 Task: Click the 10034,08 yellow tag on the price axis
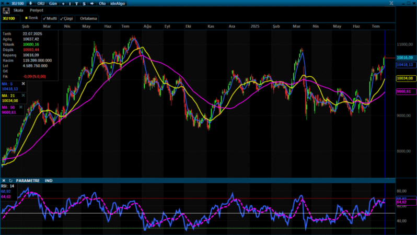[x=406, y=78]
